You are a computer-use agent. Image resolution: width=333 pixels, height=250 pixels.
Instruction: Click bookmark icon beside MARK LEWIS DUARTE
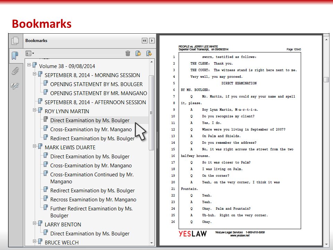coord(40,146)
